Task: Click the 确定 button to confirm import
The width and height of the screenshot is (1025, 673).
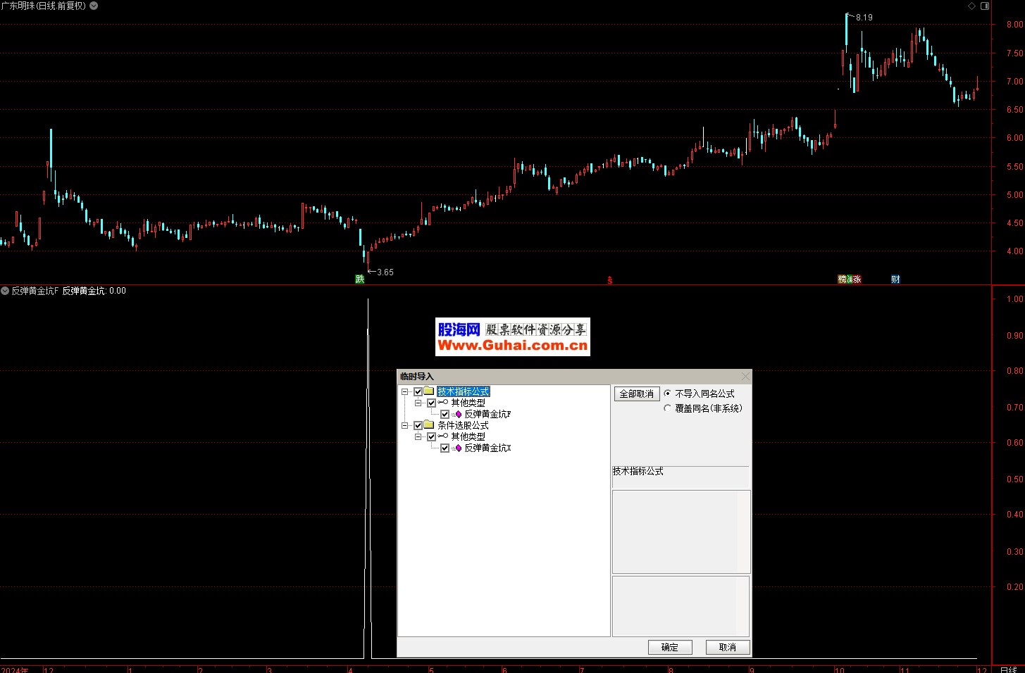Action: coord(670,647)
